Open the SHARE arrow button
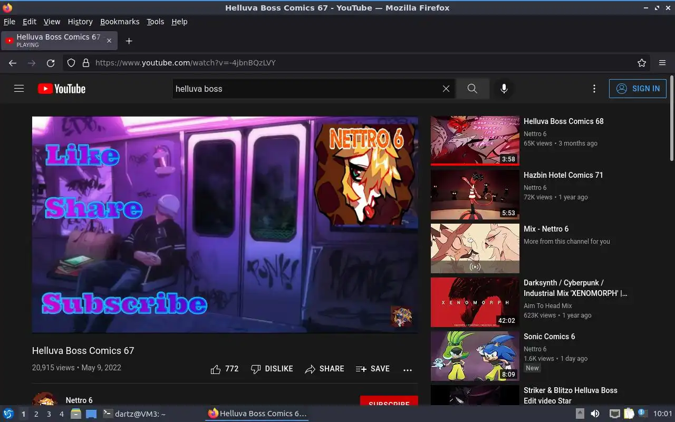Screen dimensions: 675x422 [x=325, y=369]
